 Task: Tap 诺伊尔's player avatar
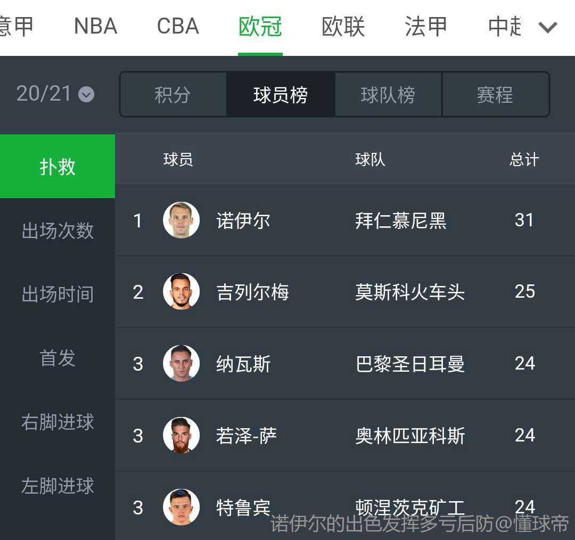(181, 220)
